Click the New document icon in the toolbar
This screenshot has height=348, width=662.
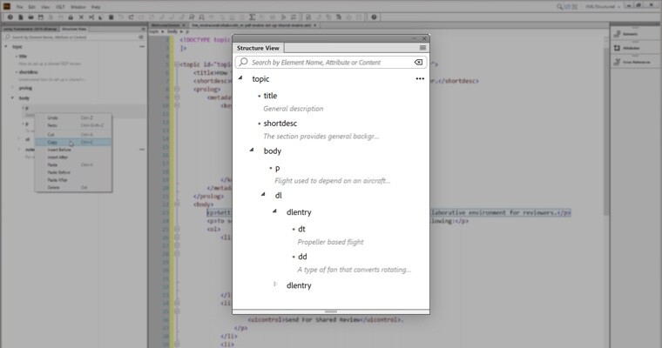tap(20, 17)
